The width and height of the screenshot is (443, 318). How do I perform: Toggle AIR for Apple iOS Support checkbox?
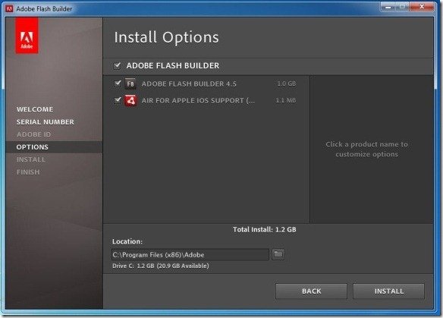117,100
